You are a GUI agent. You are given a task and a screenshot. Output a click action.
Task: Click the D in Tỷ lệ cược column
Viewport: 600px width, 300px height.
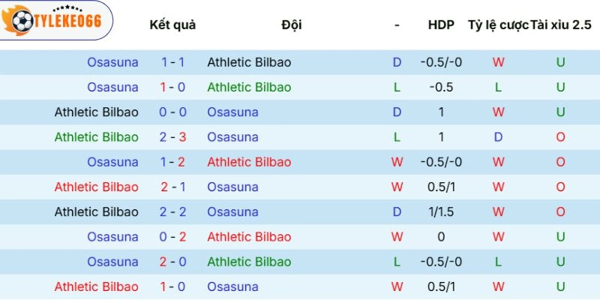click(x=498, y=137)
